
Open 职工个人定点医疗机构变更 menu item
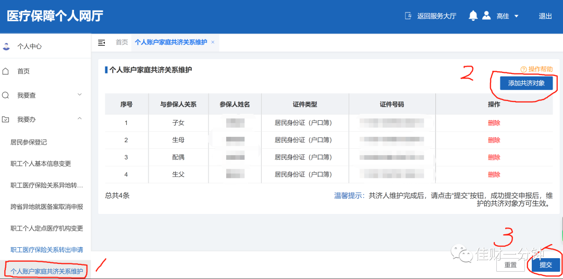47,229
